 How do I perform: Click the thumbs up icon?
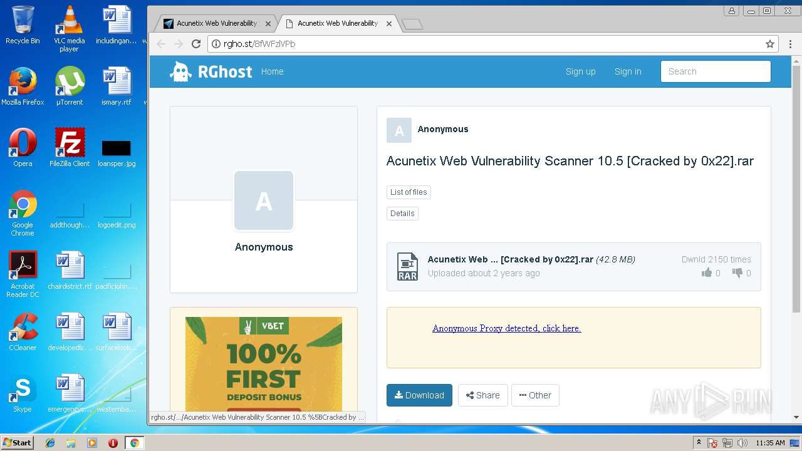coord(707,272)
